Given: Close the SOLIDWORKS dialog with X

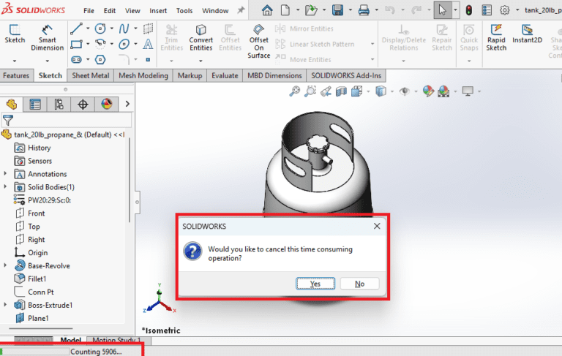Looking at the screenshot, I should [377, 226].
